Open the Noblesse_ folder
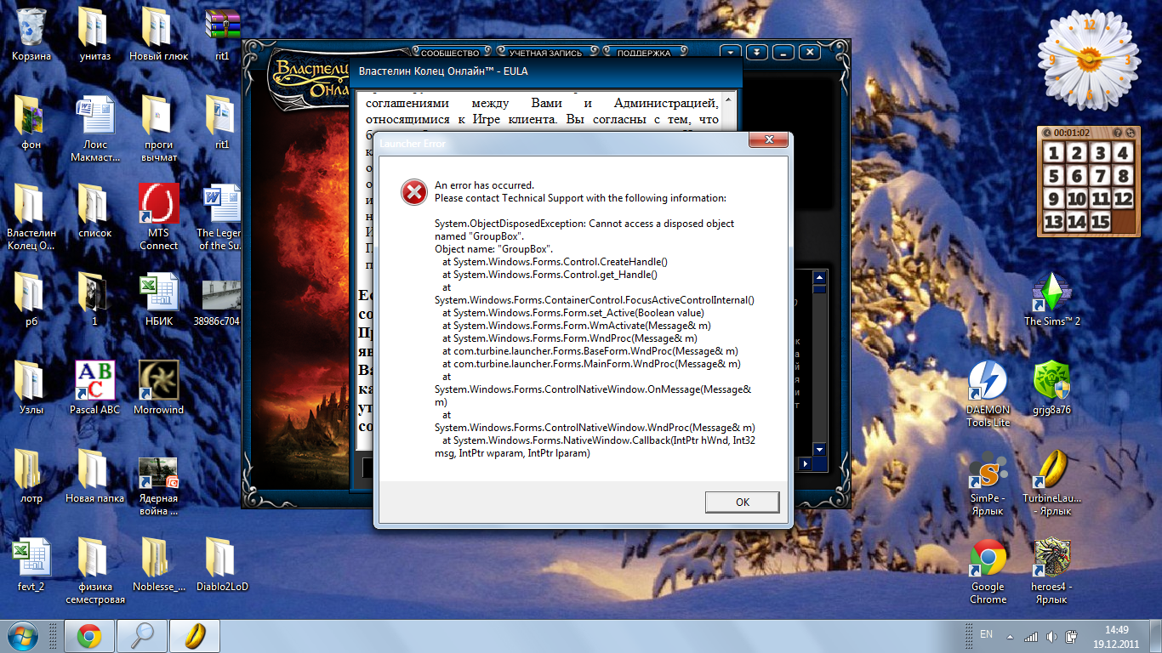Viewport: 1162px width, 653px height. 158,564
